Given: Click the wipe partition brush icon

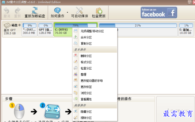Looking at the screenshot, I should coord(76,117).
